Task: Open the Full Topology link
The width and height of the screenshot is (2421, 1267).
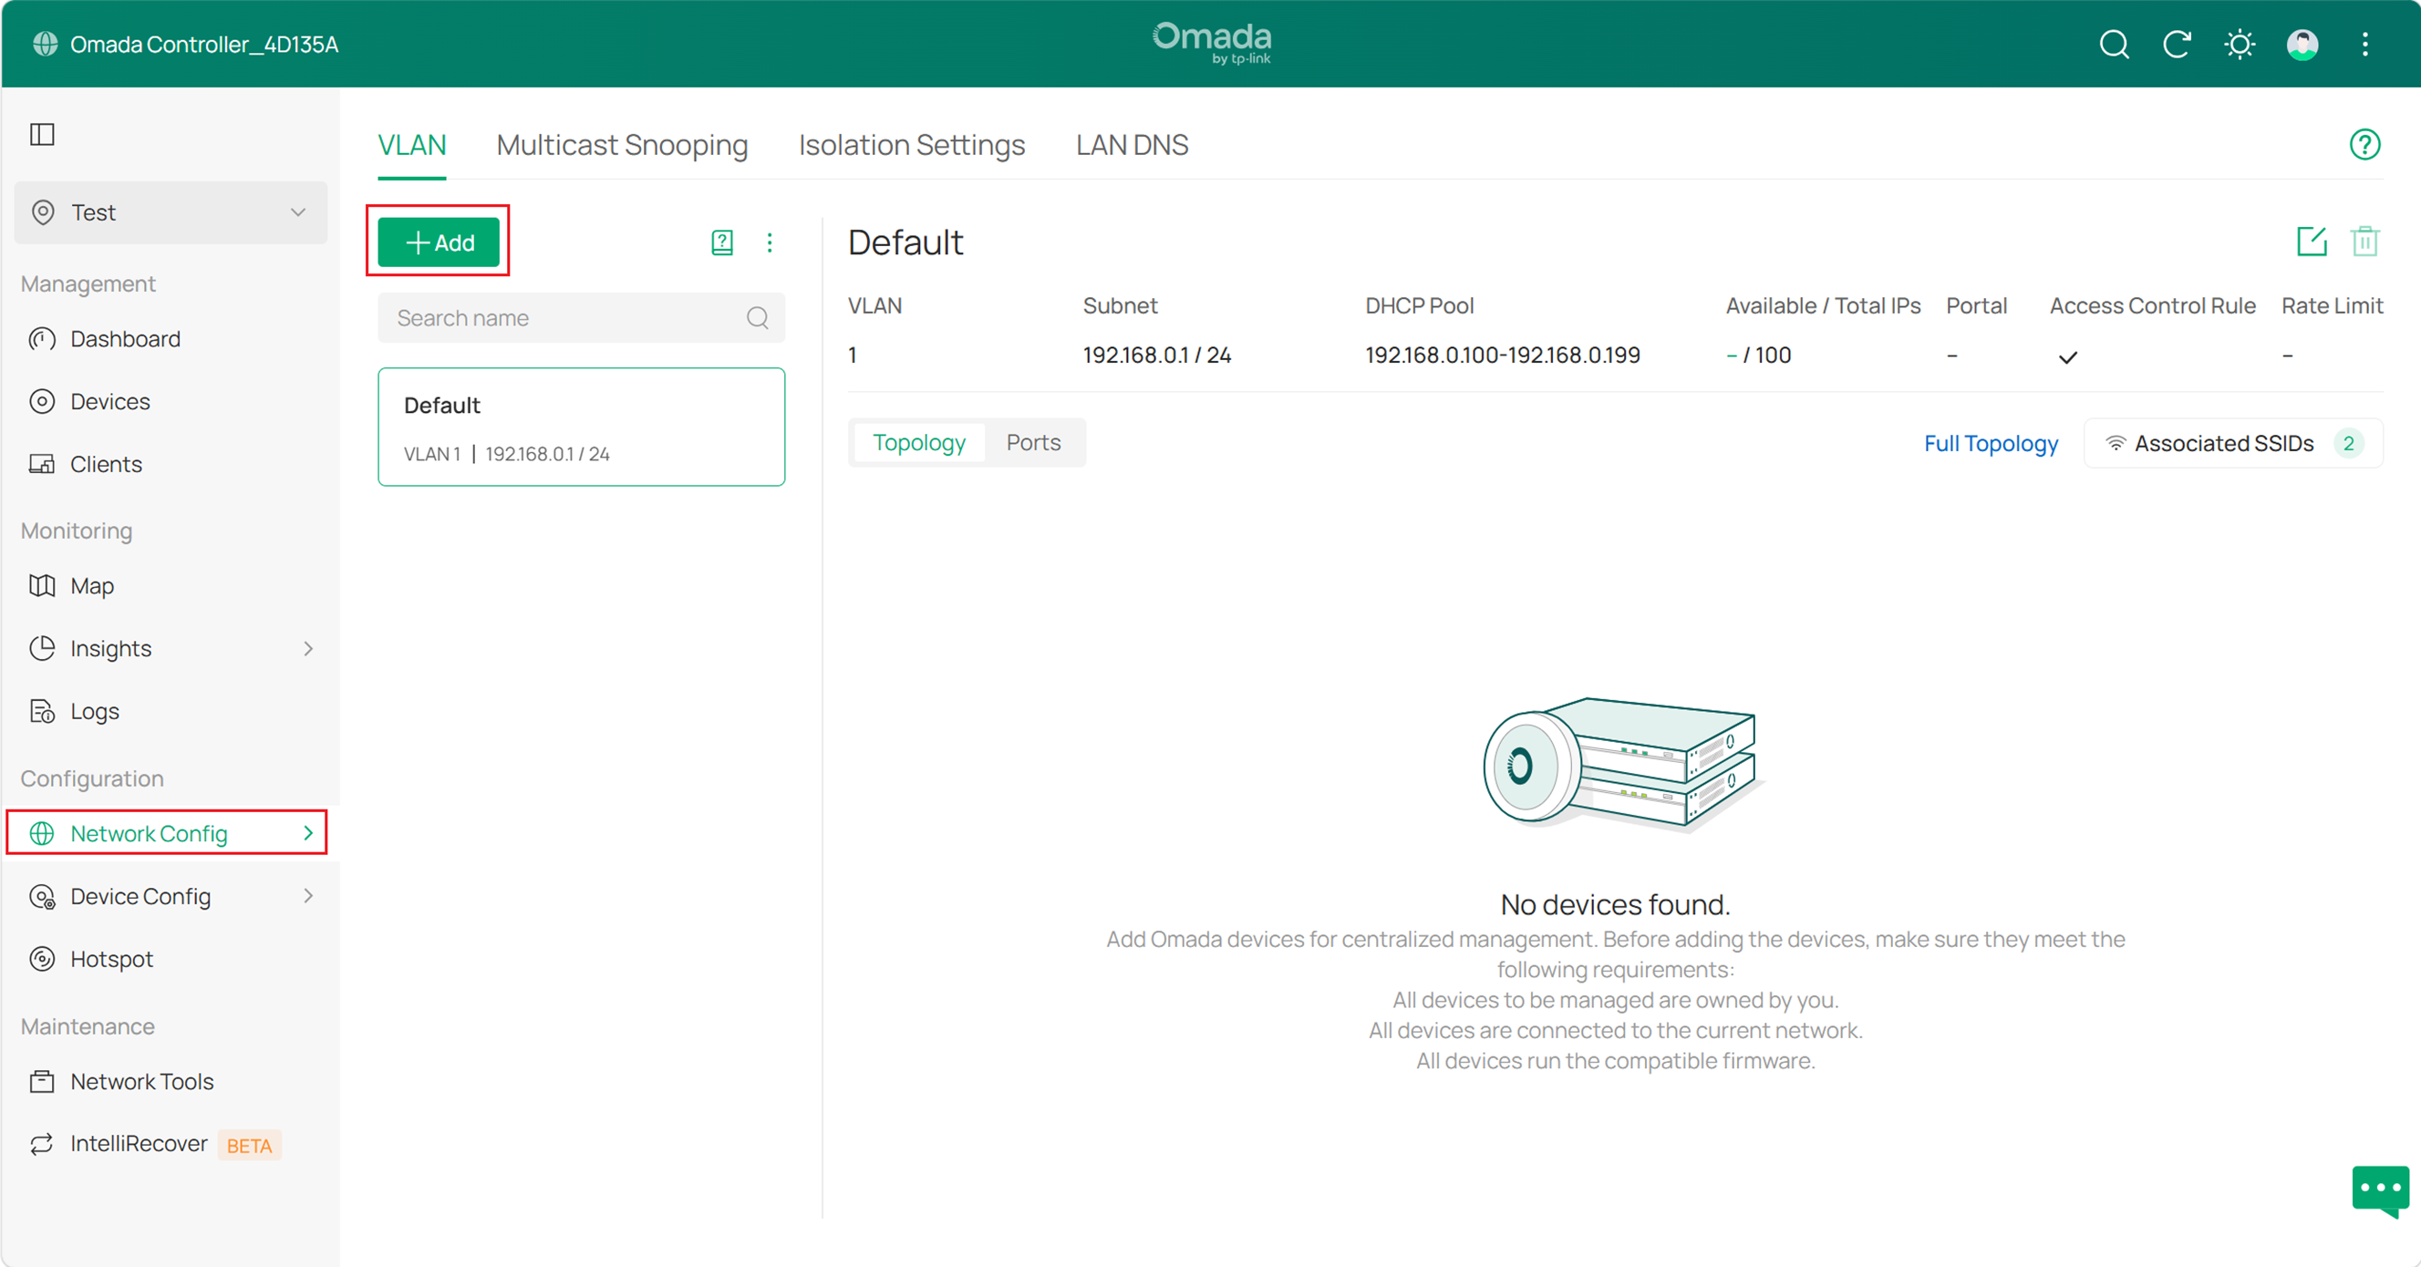Action: [x=1991, y=443]
